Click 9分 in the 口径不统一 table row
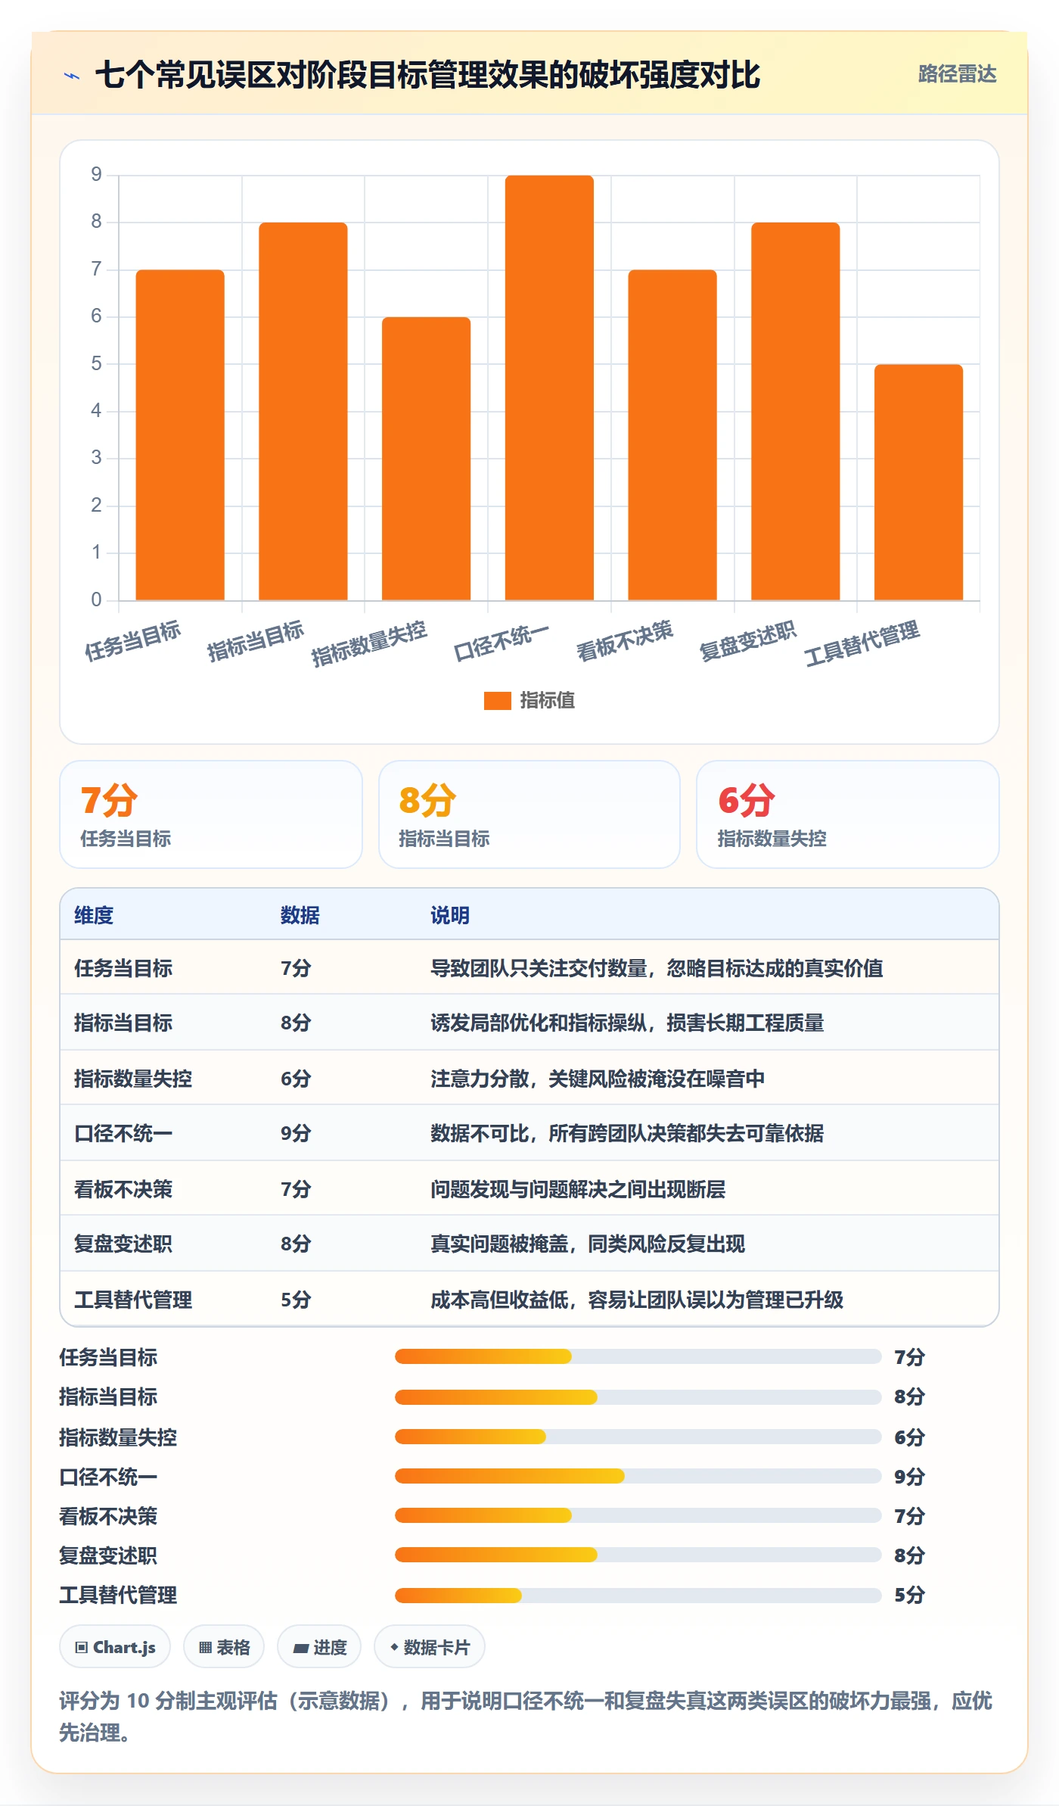This screenshot has height=1806, width=1059. [x=296, y=1133]
